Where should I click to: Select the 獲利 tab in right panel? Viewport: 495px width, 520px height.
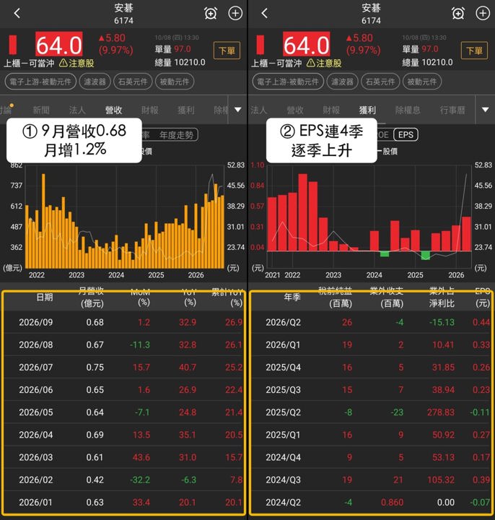367,110
